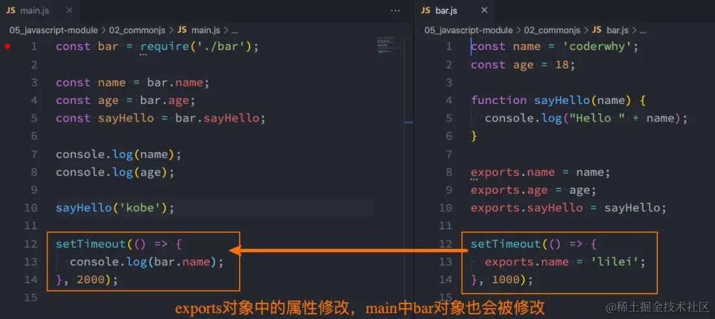Click 'const age = bar.age;' in main.js

coord(125,101)
